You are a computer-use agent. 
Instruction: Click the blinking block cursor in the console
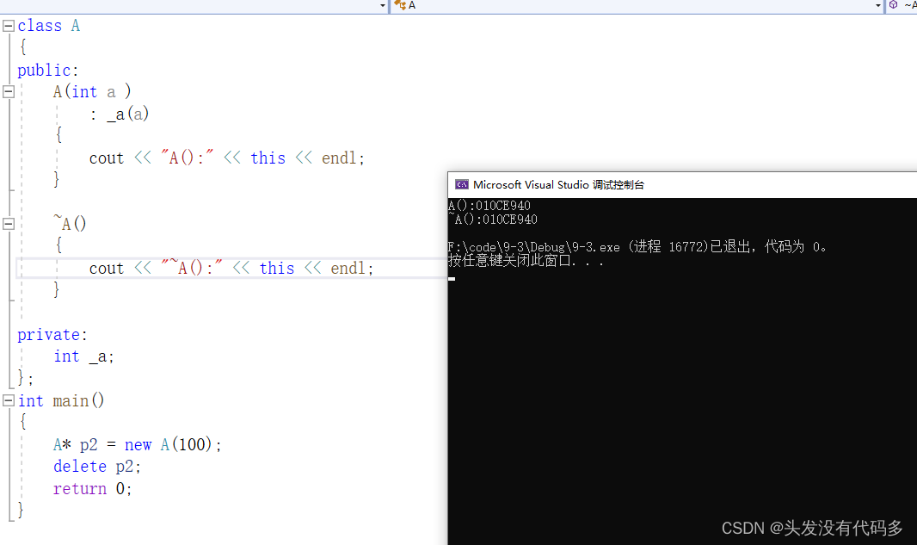451,278
